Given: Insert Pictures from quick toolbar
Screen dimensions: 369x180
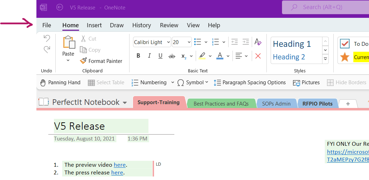Looking at the screenshot, I should (306, 82).
